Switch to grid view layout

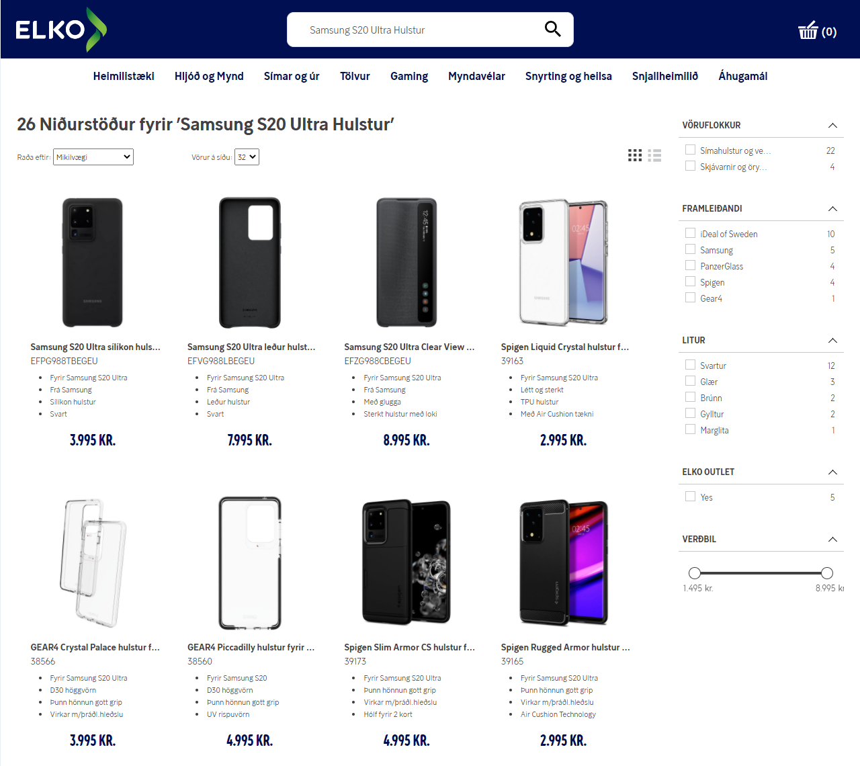point(635,155)
